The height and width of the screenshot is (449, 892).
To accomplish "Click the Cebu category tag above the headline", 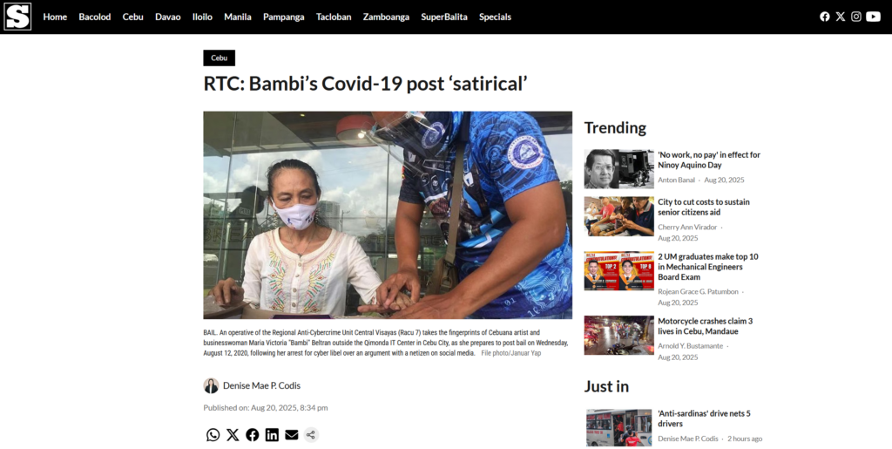I will tap(219, 58).
